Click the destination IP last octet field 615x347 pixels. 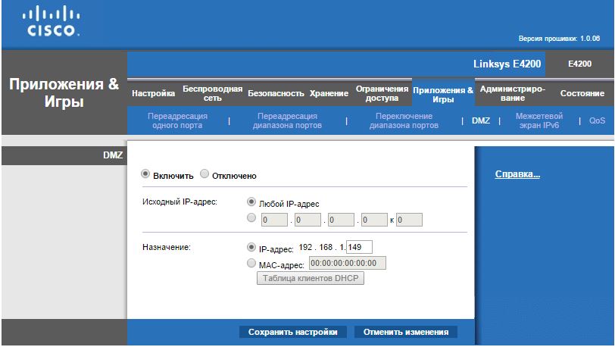click(x=359, y=247)
